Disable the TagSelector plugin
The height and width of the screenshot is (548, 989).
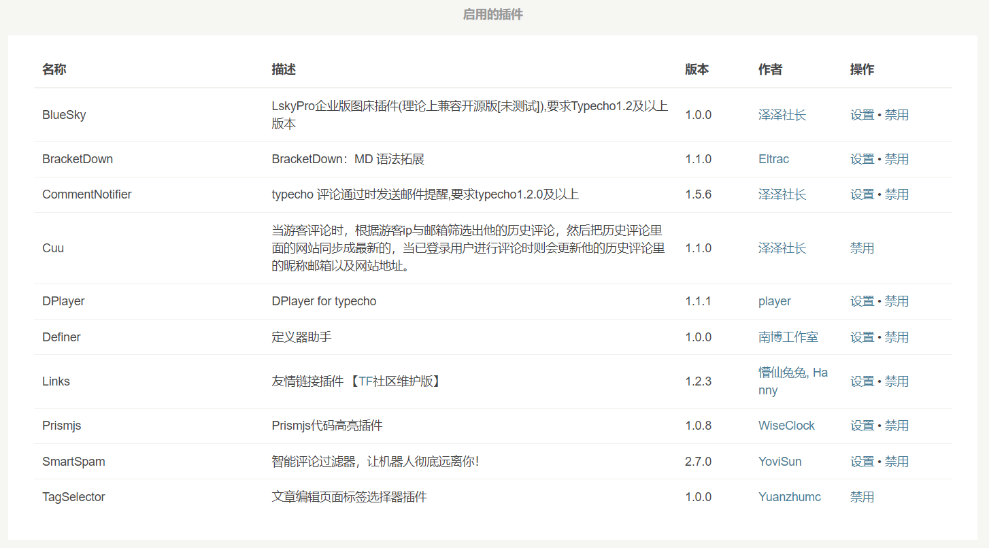(862, 497)
